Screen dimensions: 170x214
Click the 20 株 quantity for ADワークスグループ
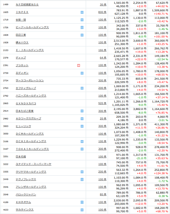(103, 119)
